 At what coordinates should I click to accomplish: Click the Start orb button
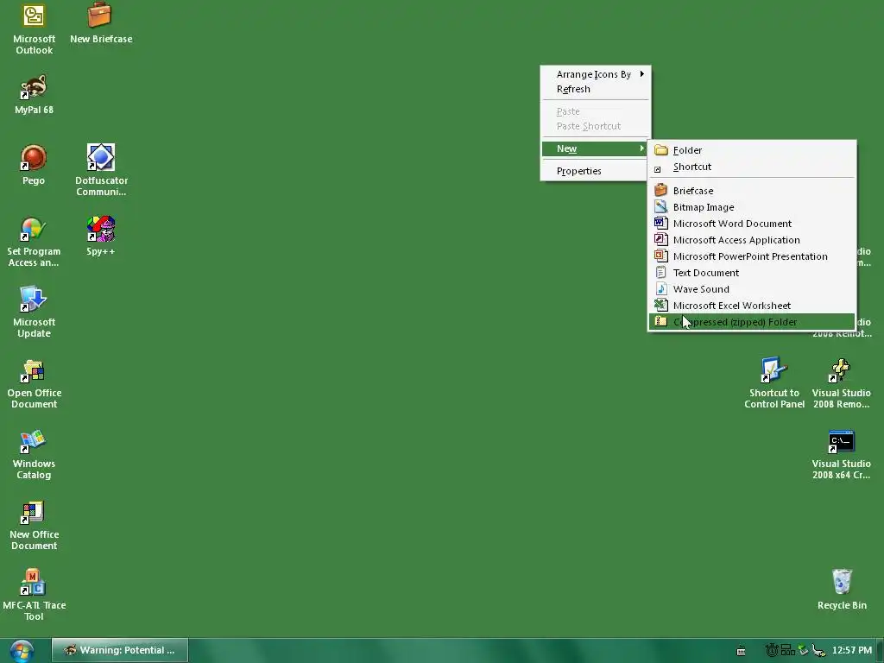(x=22, y=651)
